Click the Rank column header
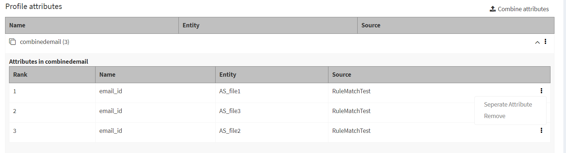This screenshot has height=153, width=566. click(20, 75)
